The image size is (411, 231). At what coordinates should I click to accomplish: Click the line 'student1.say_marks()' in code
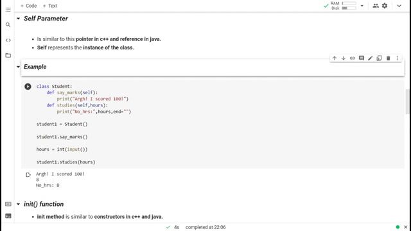pyautogui.click(x=62, y=137)
